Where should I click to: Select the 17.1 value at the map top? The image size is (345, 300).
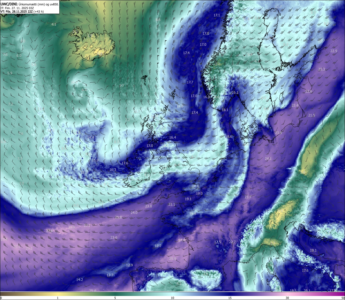click(217, 15)
